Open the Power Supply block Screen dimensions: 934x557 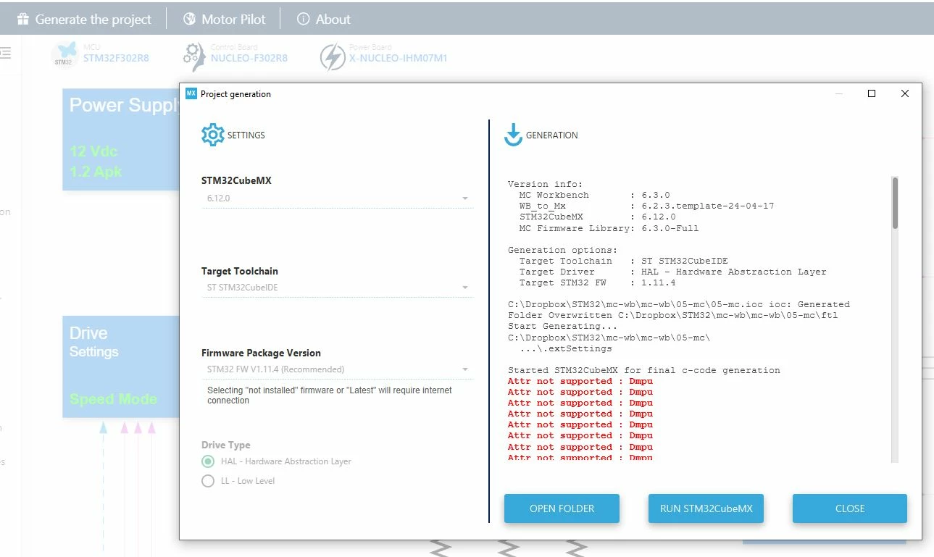click(121, 139)
